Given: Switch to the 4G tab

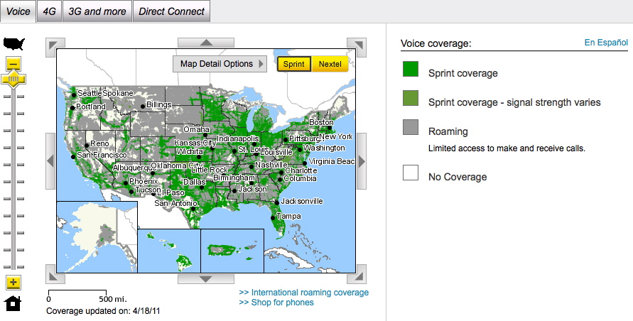Looking at the screenshot, I should point(49,11).
